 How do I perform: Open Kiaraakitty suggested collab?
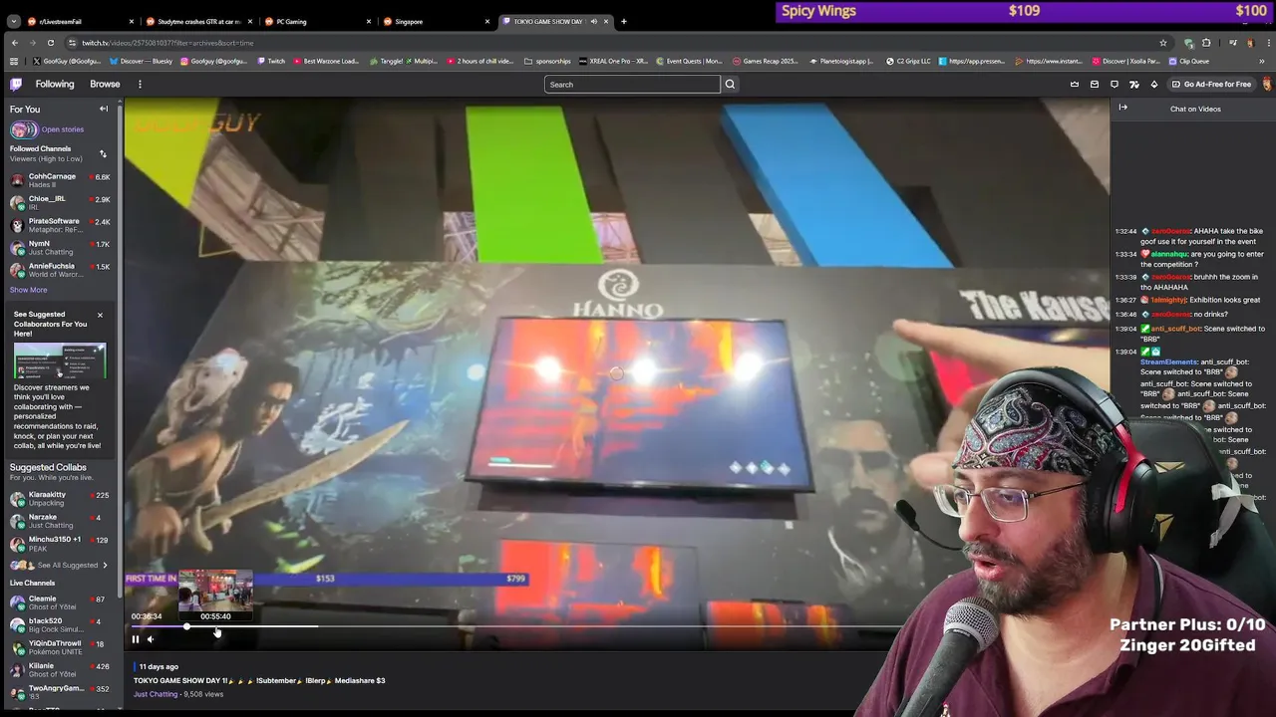(x=60, y=498)
